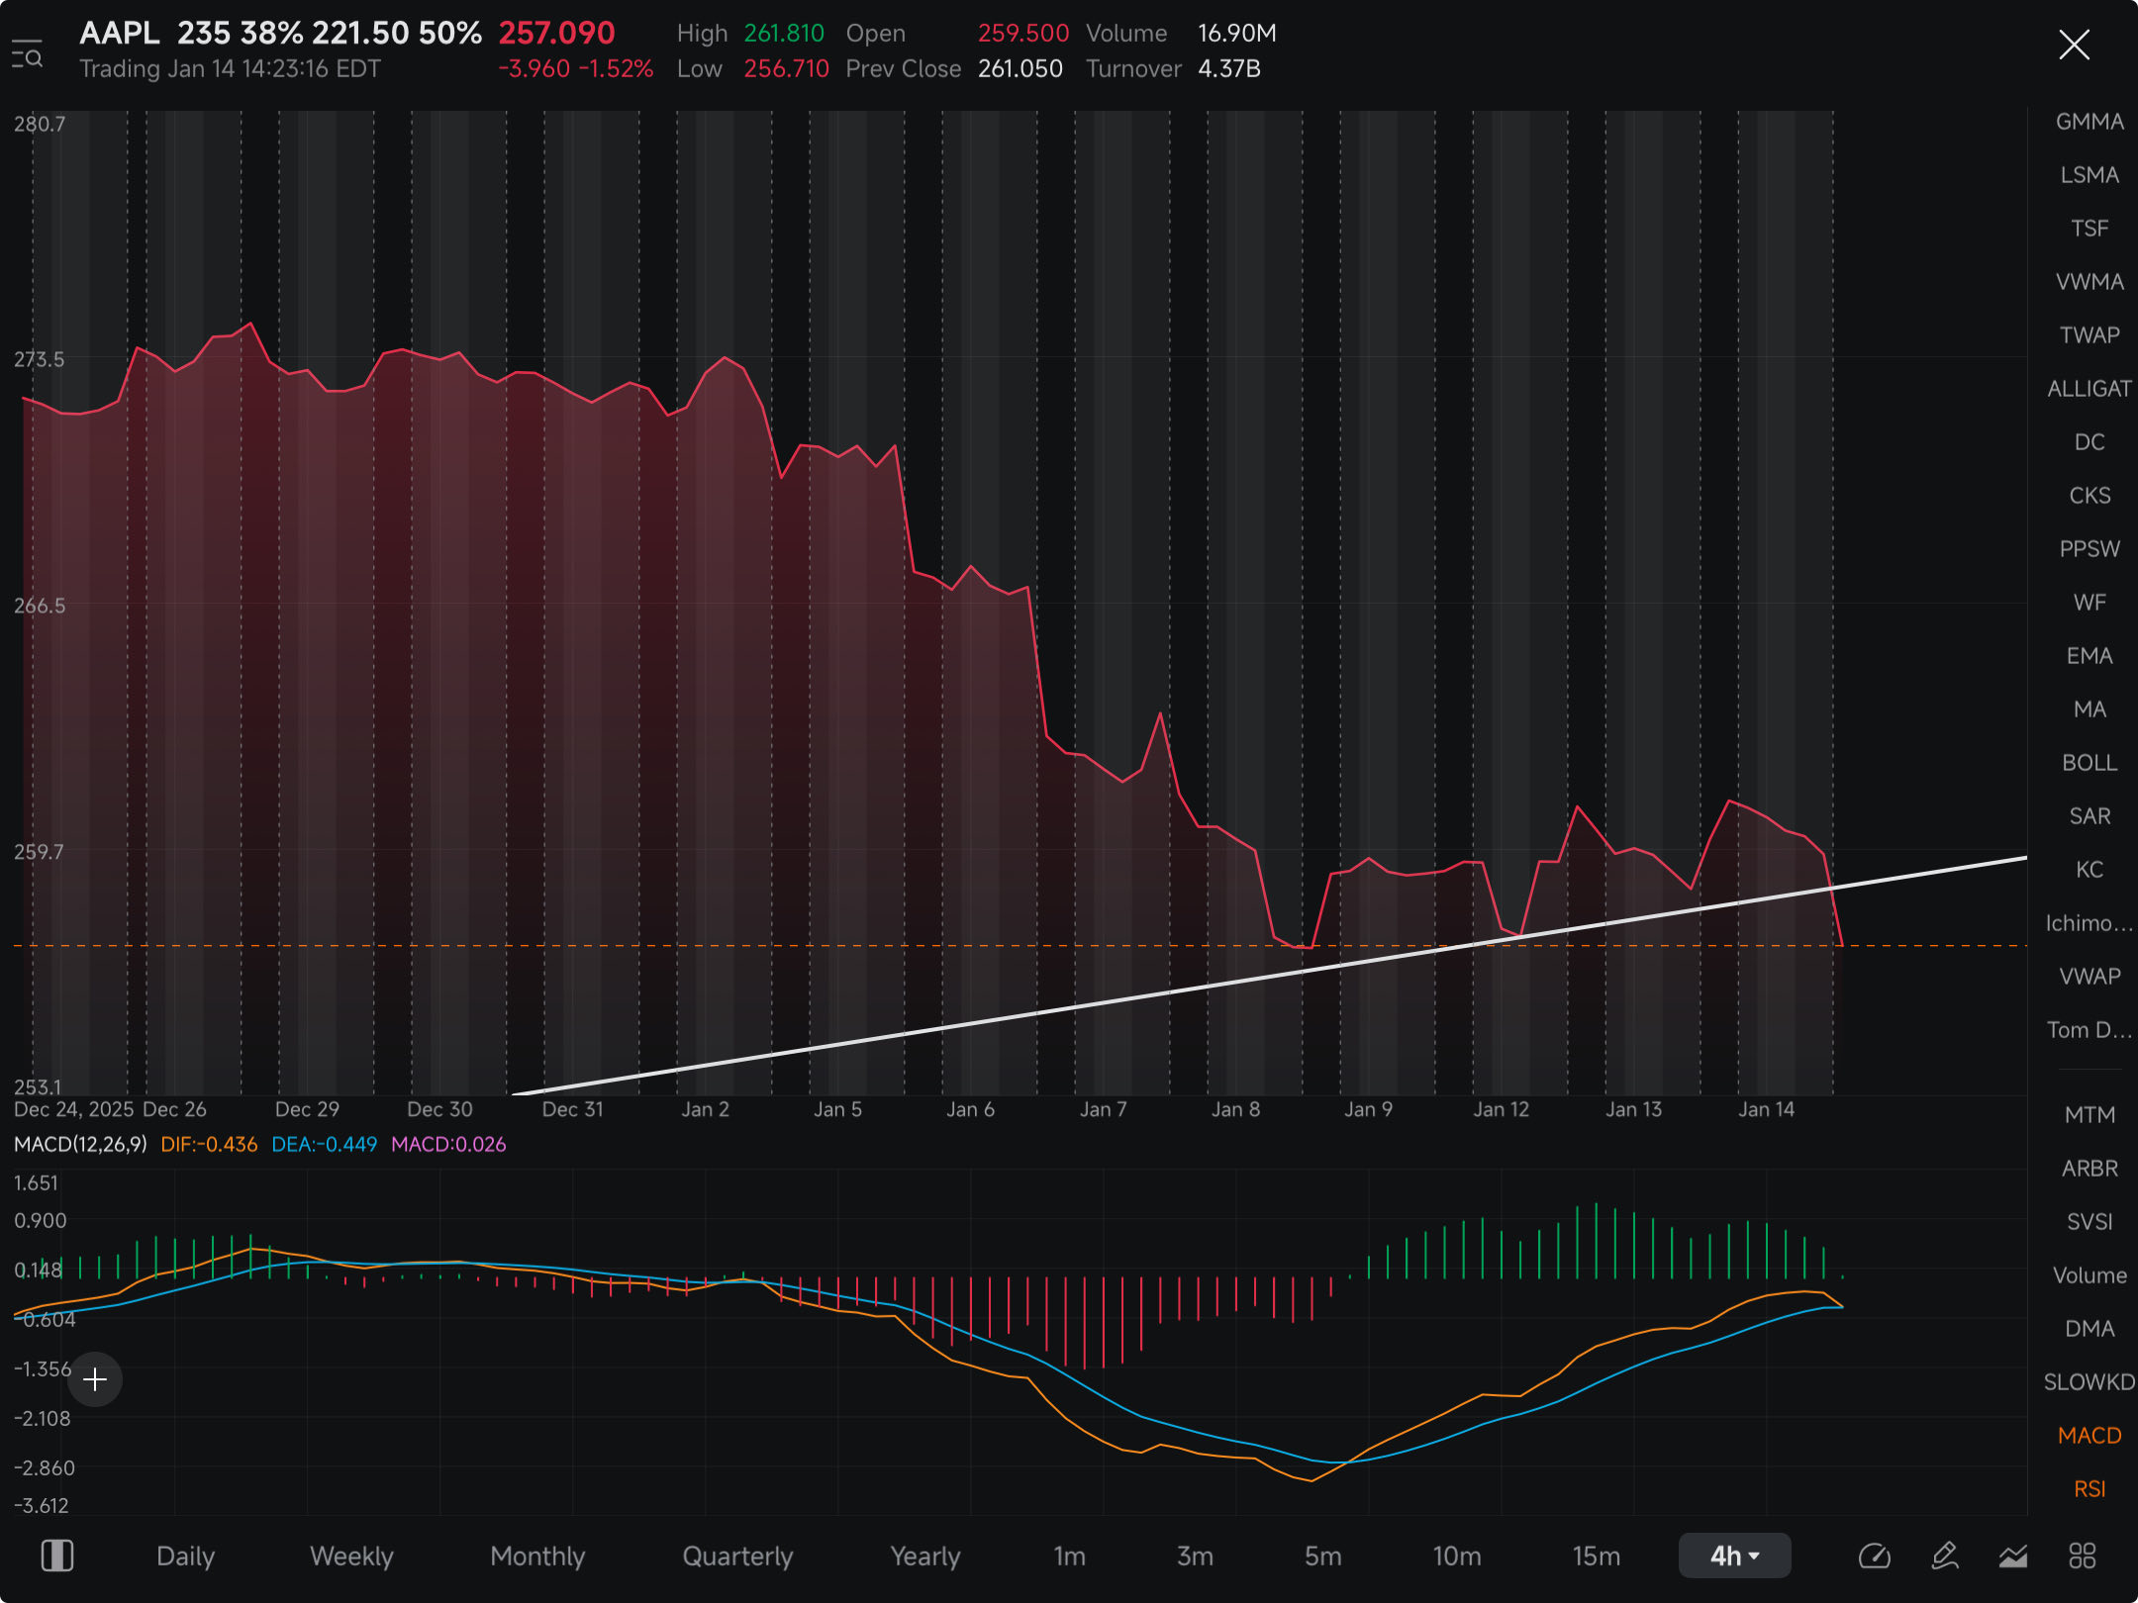Screen dimensions: 2138x1603
Task: Click the Low 256.710 value
Action: (x=786, y=68)
